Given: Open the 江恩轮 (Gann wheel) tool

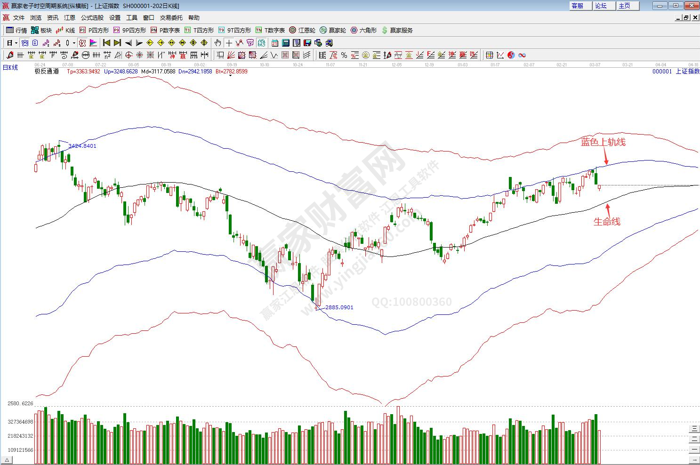Looking at the screenshot, I should point(302,30).
